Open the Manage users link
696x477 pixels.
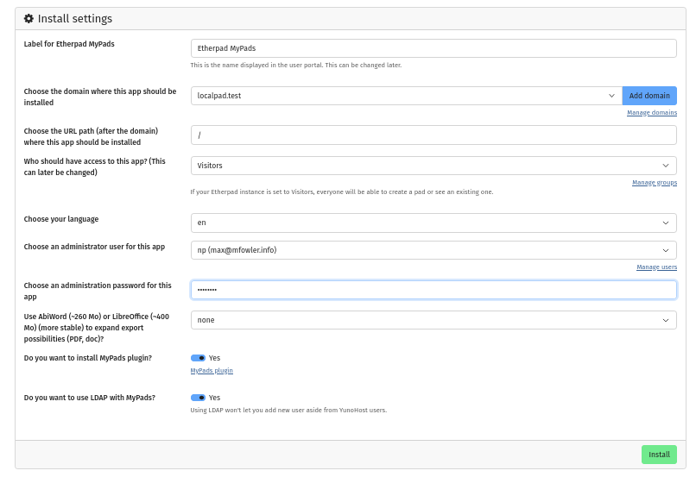[x=656, y=267]
